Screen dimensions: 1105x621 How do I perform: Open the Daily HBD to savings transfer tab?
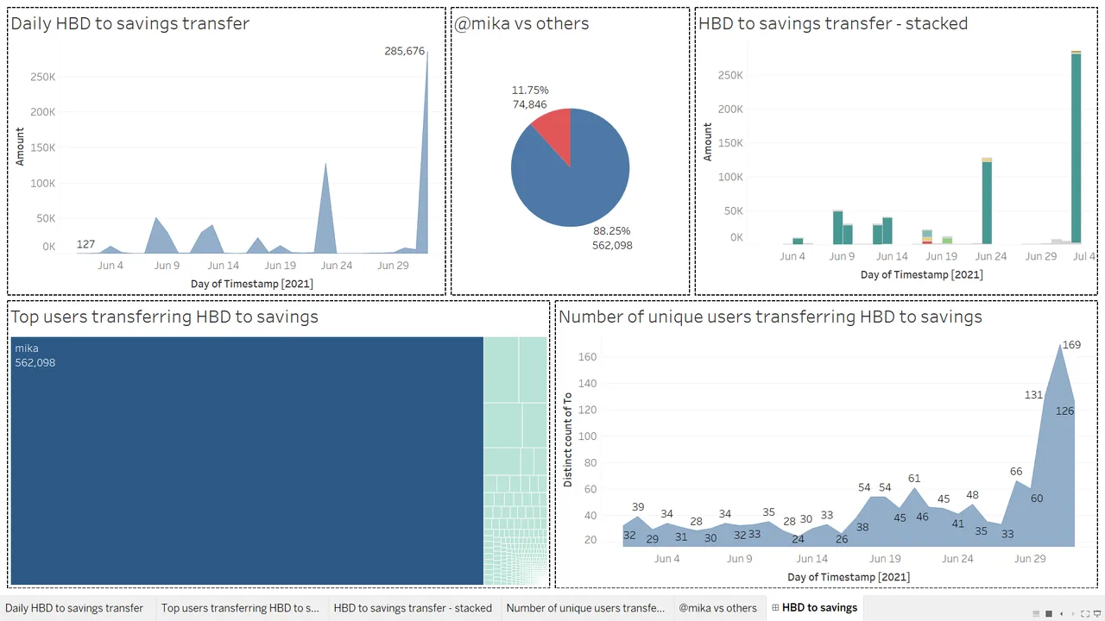tap(74, 608)
